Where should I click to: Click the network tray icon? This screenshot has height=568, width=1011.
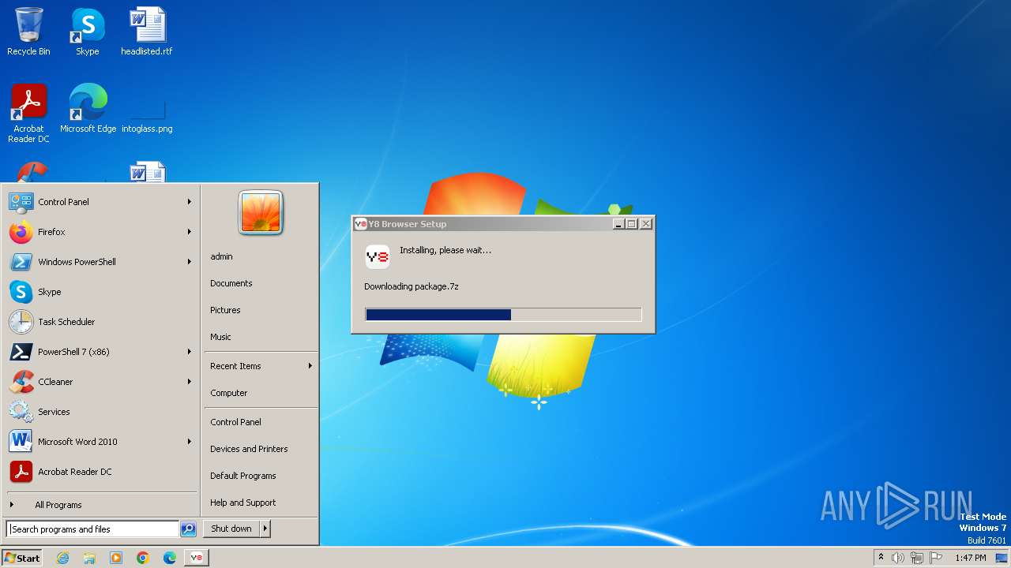coord(917,558)
